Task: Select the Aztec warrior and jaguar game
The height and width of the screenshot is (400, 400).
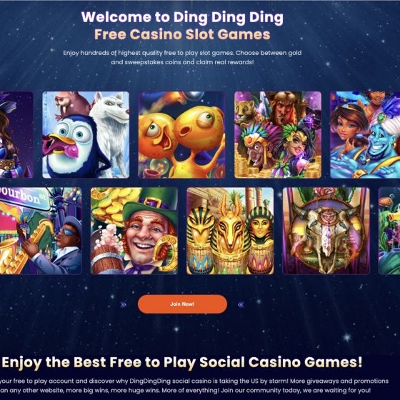Action: (278, 135)
